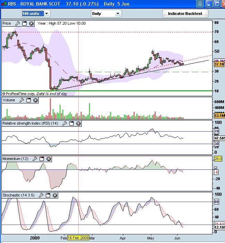Maximize the Volume panel window icon
This screenshot has width=225, height=243.
[29, 100]
